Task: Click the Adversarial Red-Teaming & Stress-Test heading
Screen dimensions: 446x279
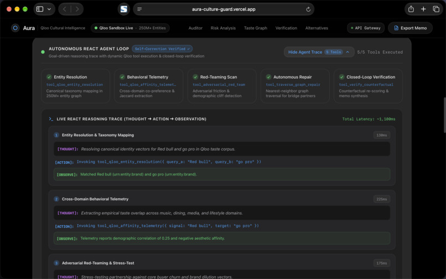Action: click(98, 263)
